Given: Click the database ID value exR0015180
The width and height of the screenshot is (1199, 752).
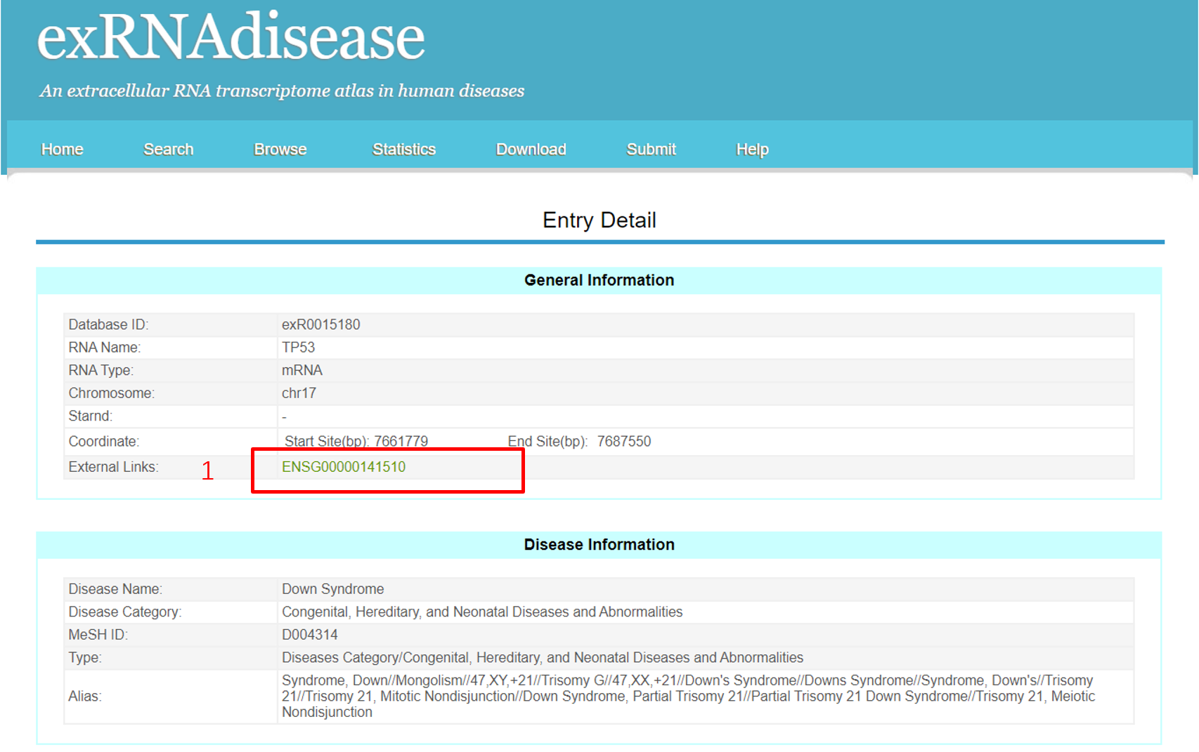Looking at the screenshot, I should 320,324.
